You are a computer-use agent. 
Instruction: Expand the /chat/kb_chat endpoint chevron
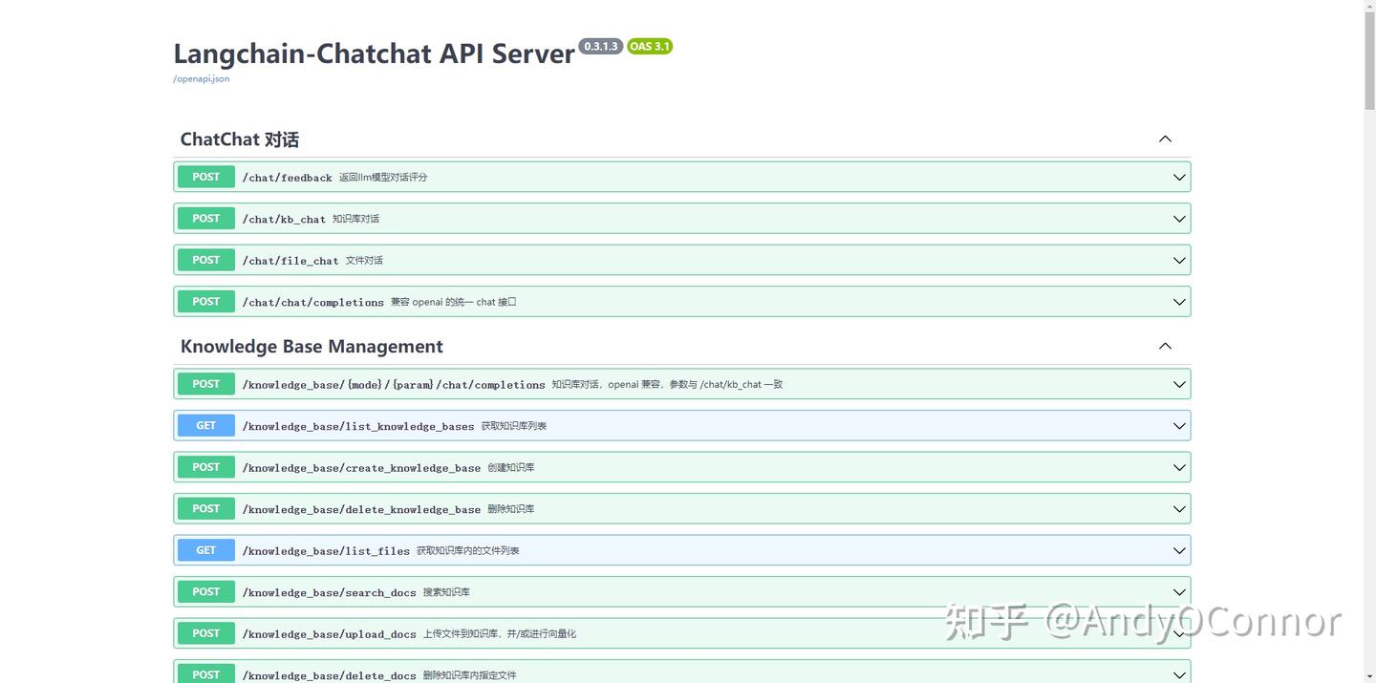1179,219
